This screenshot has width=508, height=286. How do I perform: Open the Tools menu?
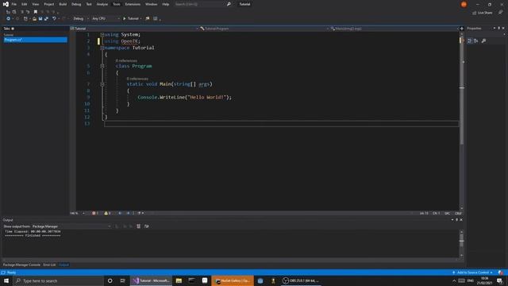tap(117, 4)
